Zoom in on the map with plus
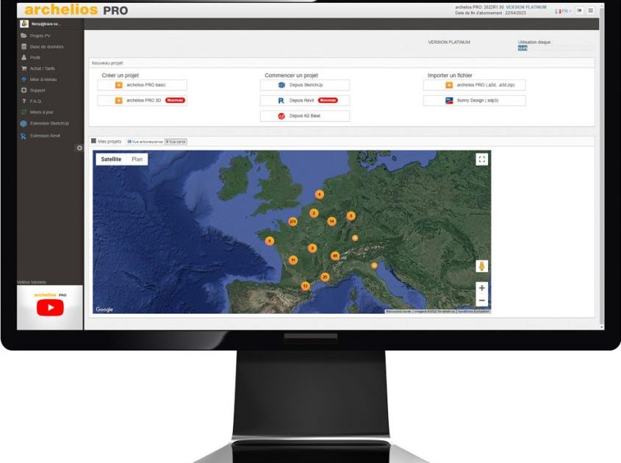621x463 pixels. coord(481,288)
